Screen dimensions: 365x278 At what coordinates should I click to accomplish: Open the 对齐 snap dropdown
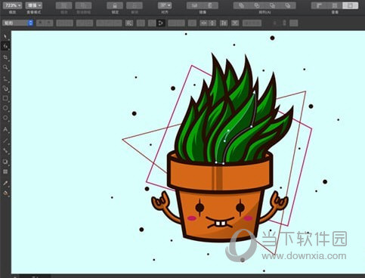(x=165, y=5)
